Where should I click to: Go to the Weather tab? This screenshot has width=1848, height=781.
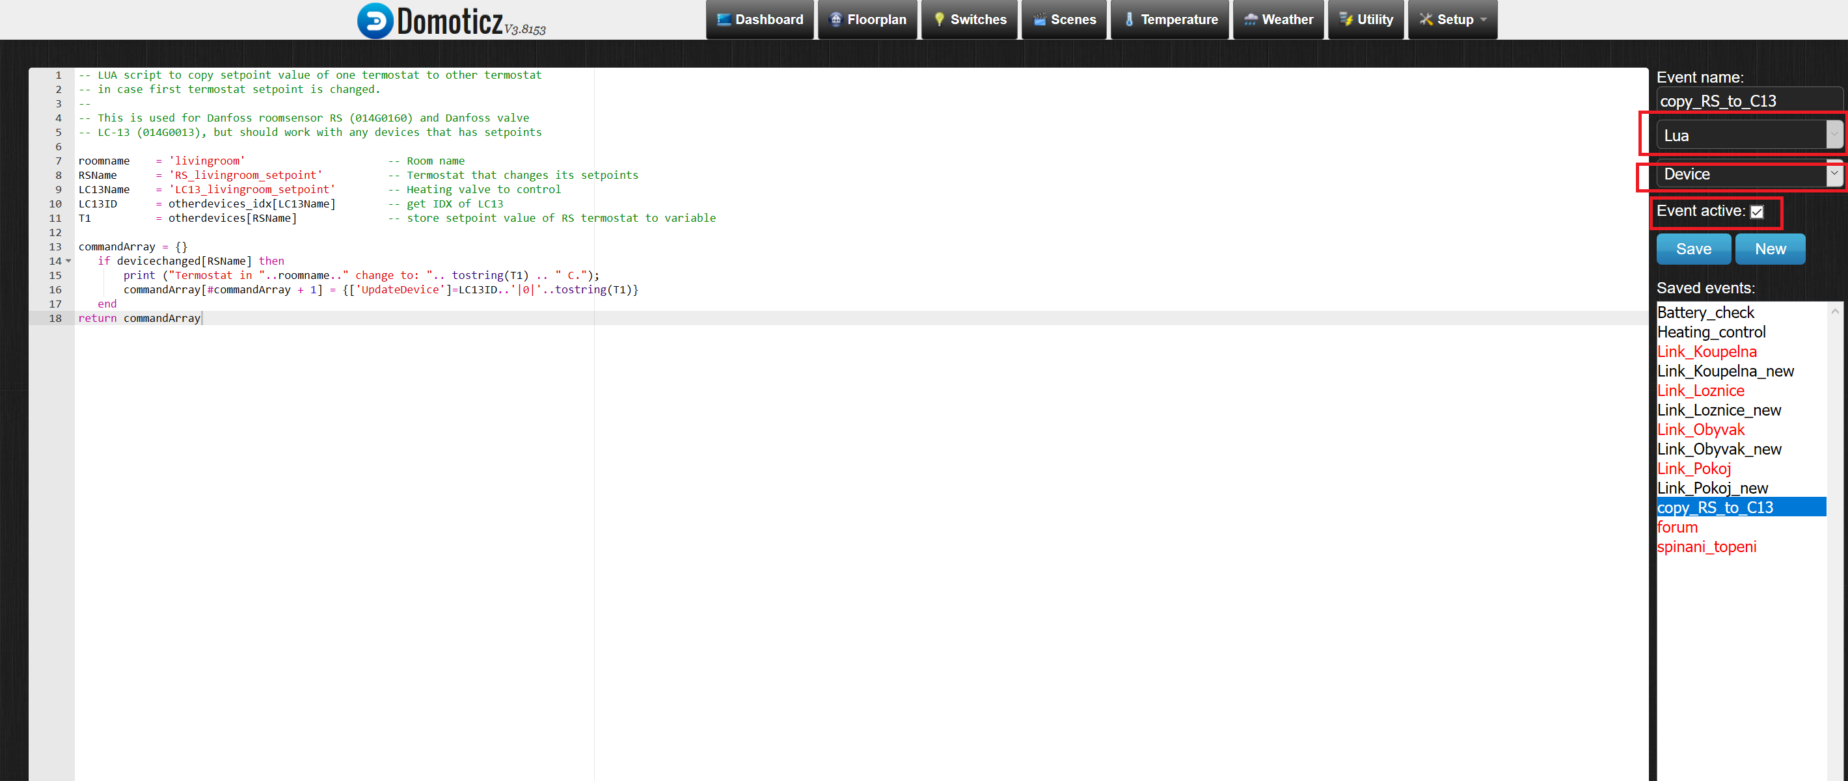[1278, 20]
